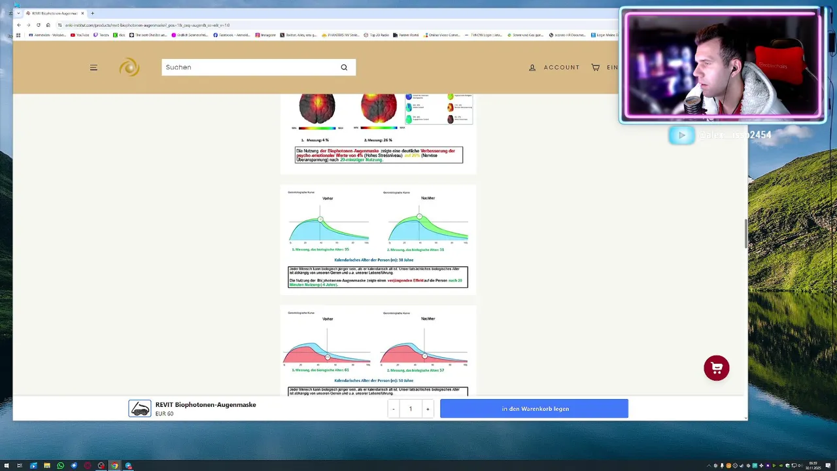The image size is (837, 471).
Task: Click the eye mask product thumbnail in sticky bar
Action: pos(140,409)
